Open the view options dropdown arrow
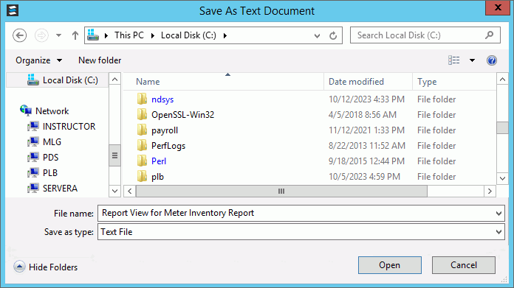Image resolution: width=514 pixels, height=288 pixels. tap(472, 60)
